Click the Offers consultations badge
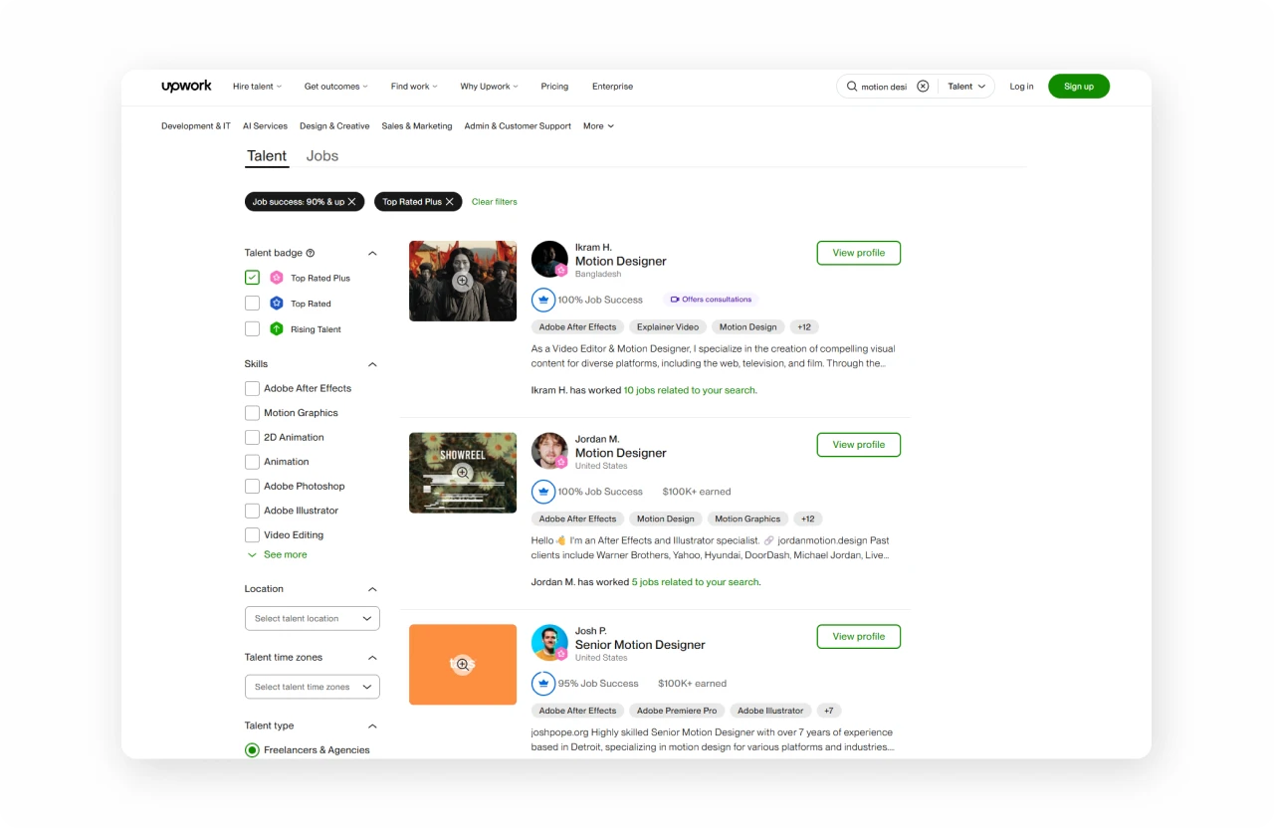Image resolution: width=1274 pixels, height=828 pixels. coord(711,299)
